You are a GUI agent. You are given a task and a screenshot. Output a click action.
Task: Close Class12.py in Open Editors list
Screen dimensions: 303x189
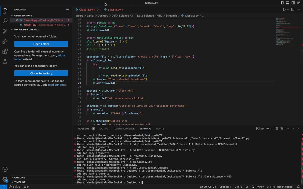click(17, 20)
